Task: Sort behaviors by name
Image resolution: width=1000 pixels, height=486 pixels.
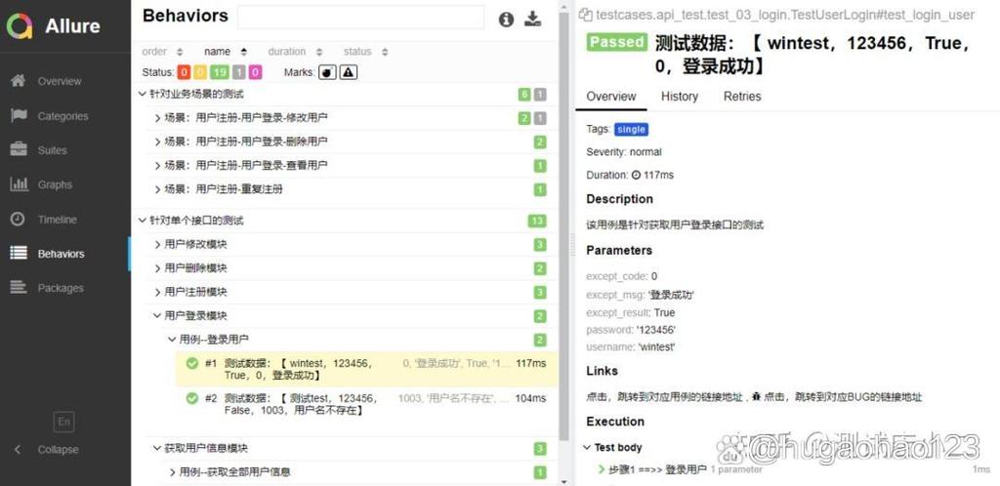Action: coord(226,52)
